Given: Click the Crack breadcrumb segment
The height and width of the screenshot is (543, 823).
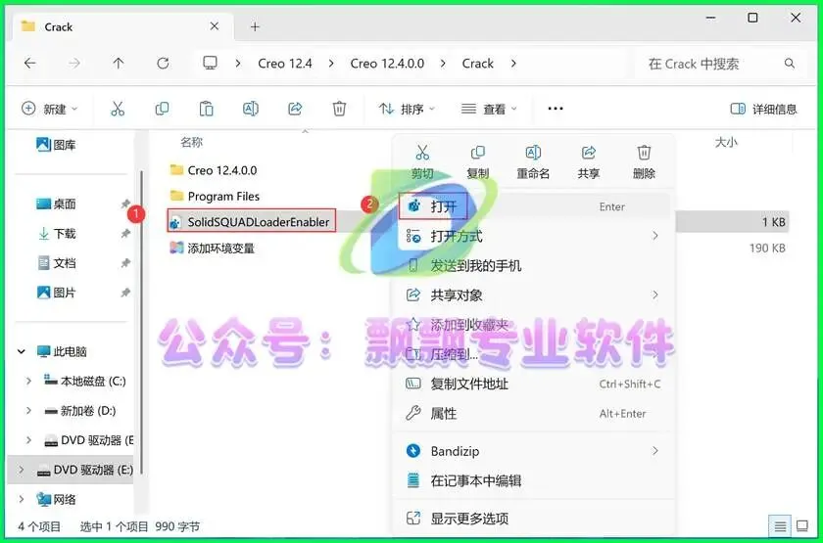Looking at the screenshot, I should [478, 64].
